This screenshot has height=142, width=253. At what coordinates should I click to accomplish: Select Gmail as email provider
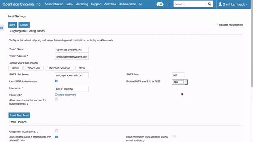tap(15, 68)
